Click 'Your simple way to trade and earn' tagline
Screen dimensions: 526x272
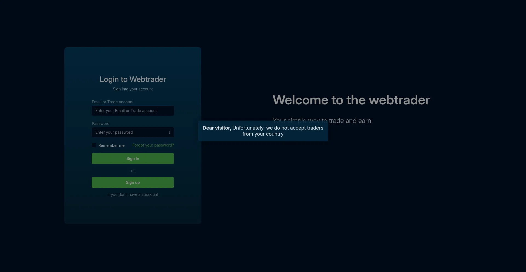pyautogui.click(x=351, y=121)
